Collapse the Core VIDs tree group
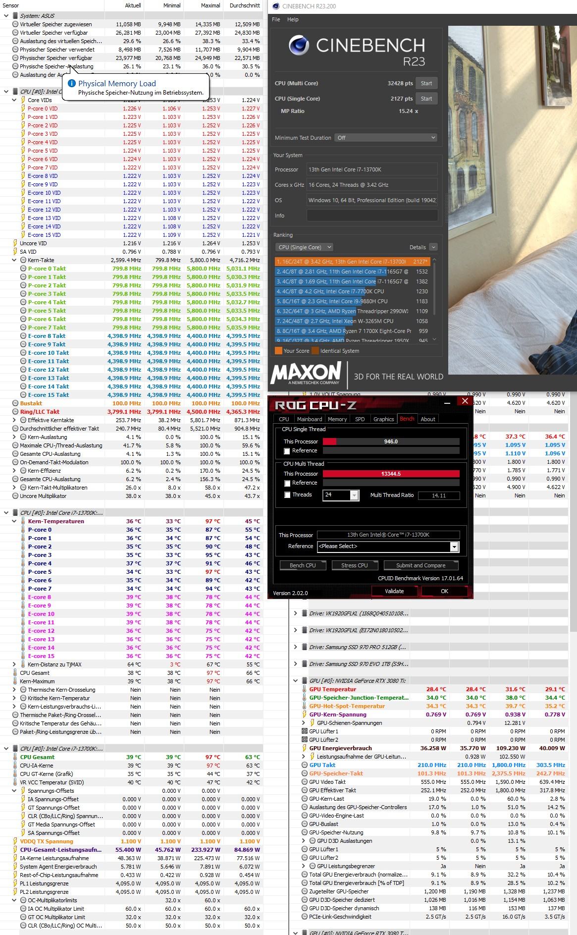This screenshot has width=577, height=935. pyautogui.click(x=14, y=100)
